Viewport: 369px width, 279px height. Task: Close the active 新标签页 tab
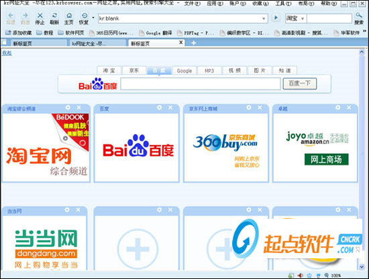point(180,42)
